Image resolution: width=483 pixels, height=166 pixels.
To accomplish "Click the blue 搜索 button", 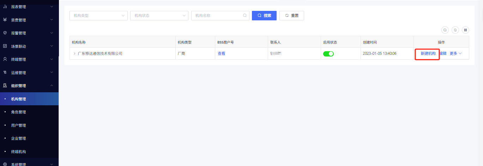I will (264, 16).
